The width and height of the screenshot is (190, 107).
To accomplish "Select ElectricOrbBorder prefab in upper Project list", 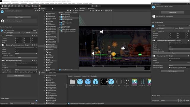I will point(67,20).
